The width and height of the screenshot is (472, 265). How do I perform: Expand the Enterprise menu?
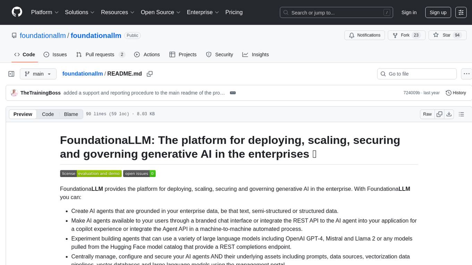tap(203, 12)
